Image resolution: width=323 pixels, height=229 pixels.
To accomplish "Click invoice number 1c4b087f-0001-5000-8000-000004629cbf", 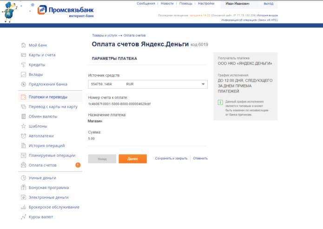I will tap(119, 104).
